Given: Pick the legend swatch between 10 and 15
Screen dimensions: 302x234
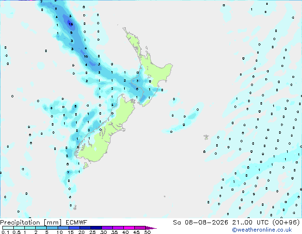Looking at the screenshot, I should pos(63,228).
